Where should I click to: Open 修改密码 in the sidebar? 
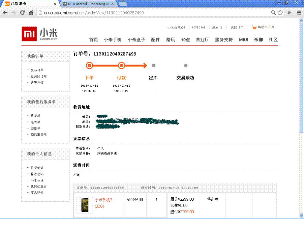37,174
